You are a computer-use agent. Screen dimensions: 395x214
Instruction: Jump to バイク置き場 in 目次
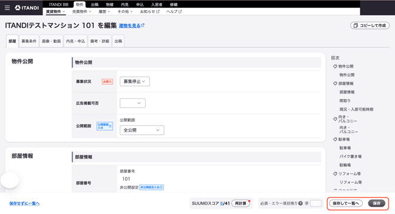(350, 156)
